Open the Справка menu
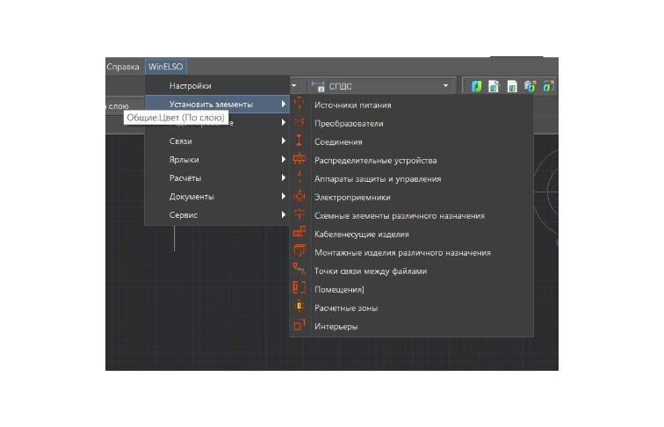 [123, 67]
